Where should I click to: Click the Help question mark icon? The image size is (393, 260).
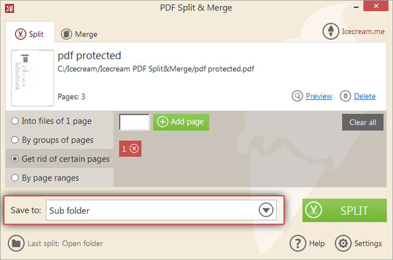pyautogui.click(x=297, y=243)
